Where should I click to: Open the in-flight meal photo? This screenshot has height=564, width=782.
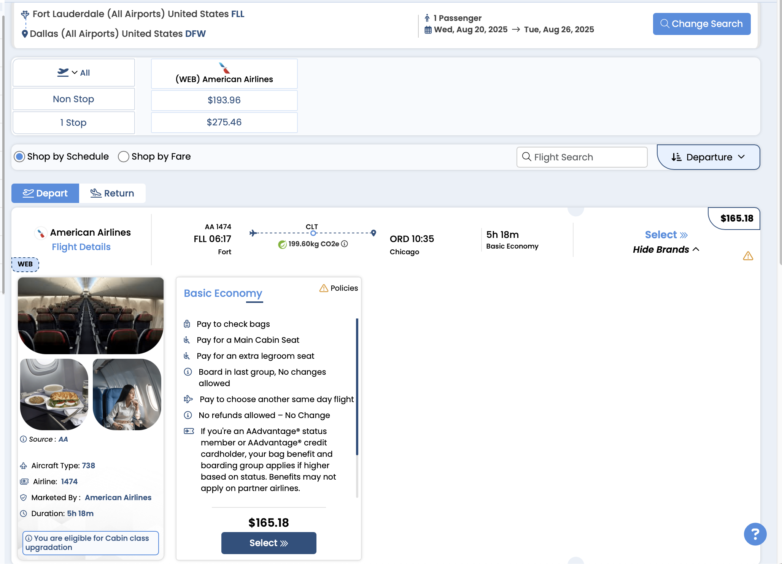(54, 394)
